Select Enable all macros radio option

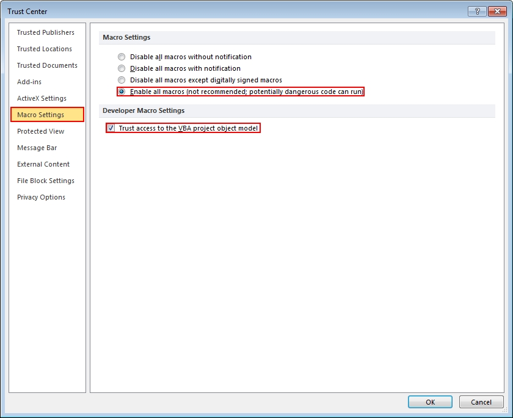(122, 92)
